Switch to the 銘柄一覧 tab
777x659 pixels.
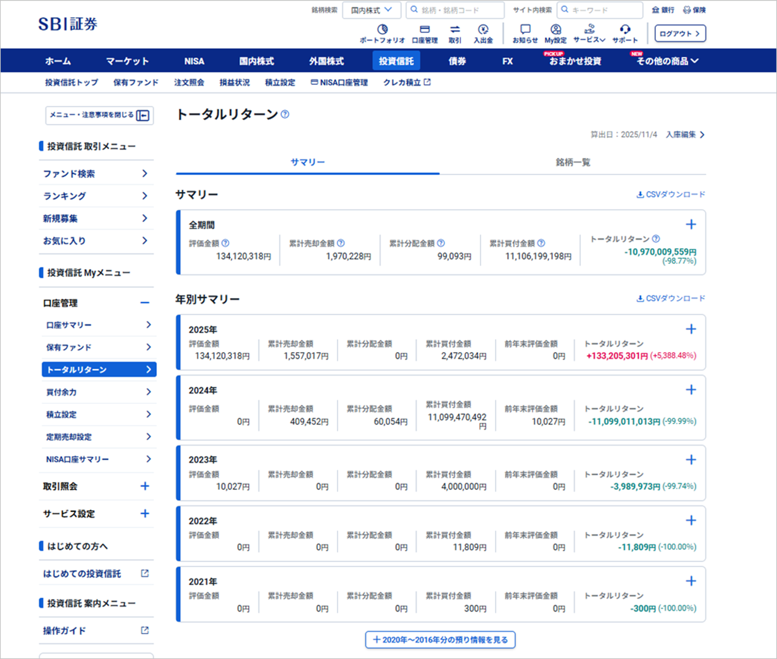[573, 163]
